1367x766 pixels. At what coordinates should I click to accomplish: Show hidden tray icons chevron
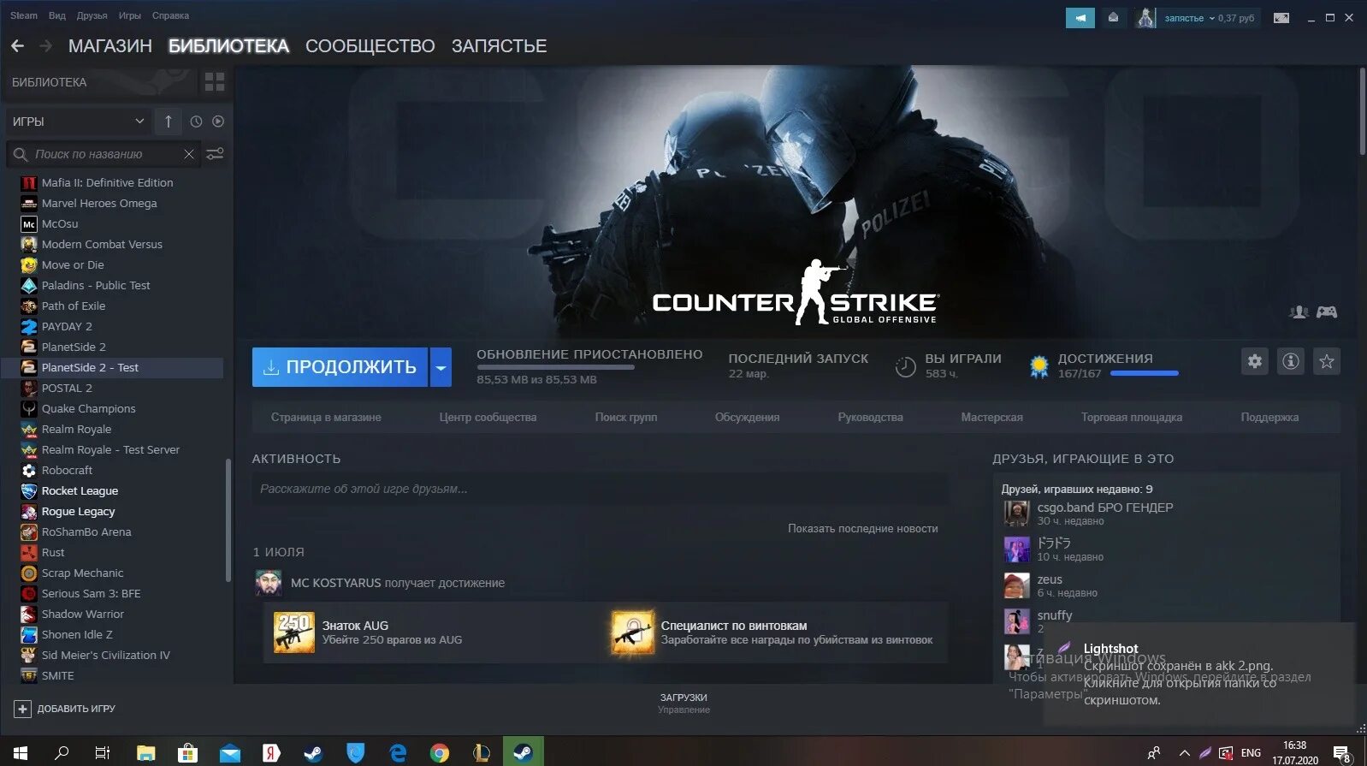tap(1184, 753)
